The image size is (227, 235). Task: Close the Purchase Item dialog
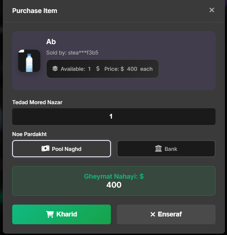tap(212, 10)
